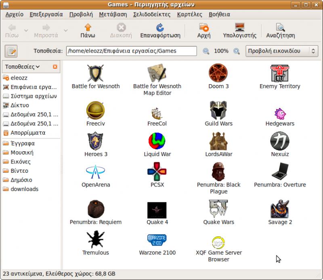
Task: Open Επιφάνεια εργασίας in the sidebar
Action: point(31,87)
